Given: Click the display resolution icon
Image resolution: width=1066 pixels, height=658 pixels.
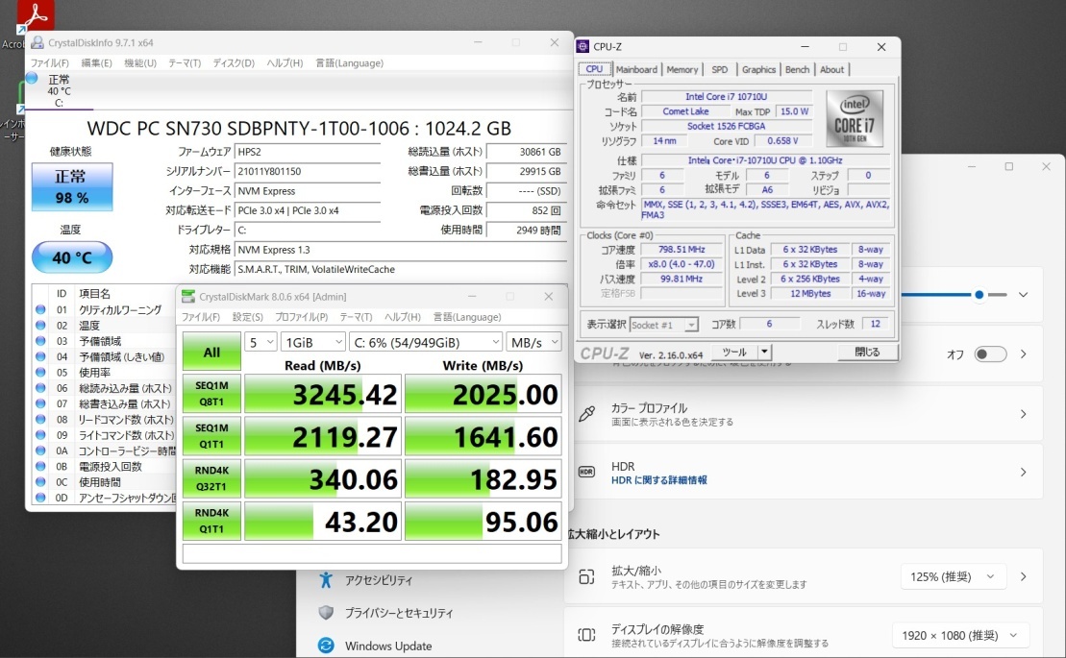Looking at the screenshot, I should [586, 635].
